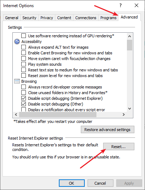This screenshot has height=190, width=145.
Task: Click the question mark help icon
Action: click(x=121, y=5)
